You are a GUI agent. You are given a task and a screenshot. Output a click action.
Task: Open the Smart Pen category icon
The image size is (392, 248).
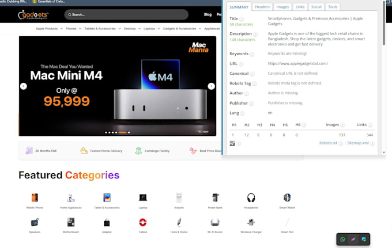pyautogui.click(x=287, y=222)
